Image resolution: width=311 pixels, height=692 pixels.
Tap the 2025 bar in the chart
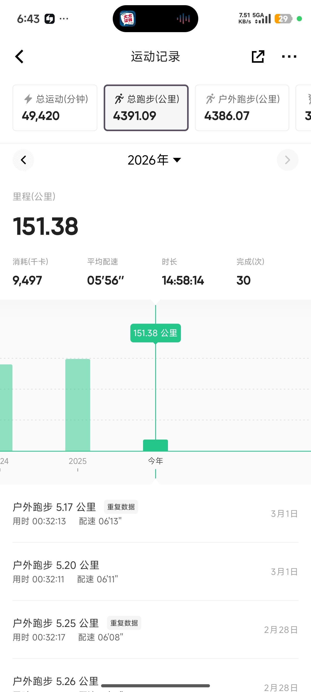pyautogui.click(x=77, y=405)
